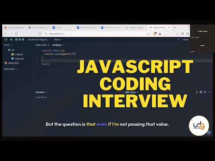Close the Console panel tab
The height and width of the screenshot is (161, 215).
[x=46, y=92]
